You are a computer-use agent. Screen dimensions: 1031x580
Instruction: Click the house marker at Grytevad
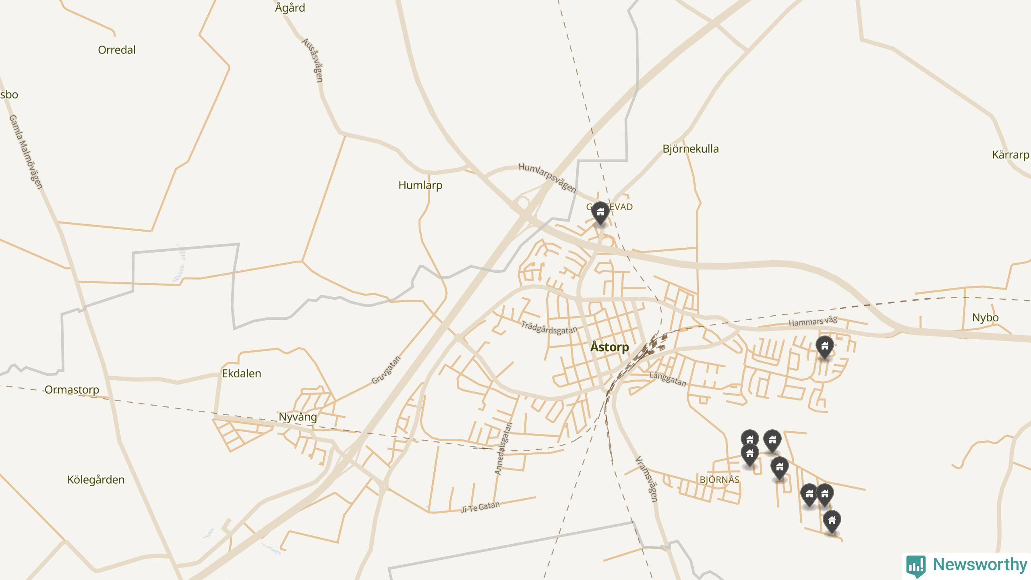coord(600,213)
